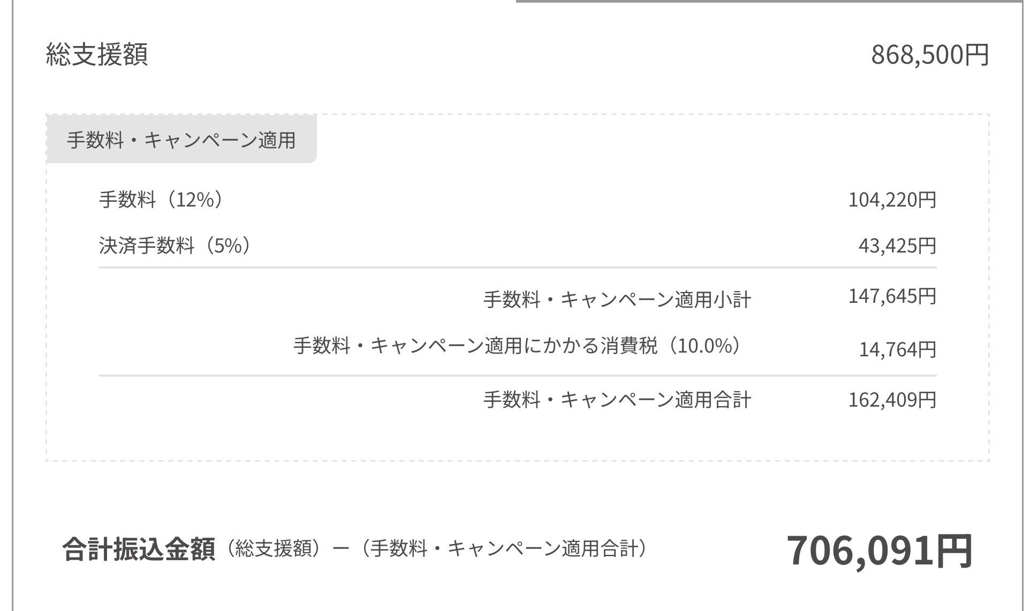This screenshot has height=611, width=1030.
Task: Select the 104,220円 fee amount
Action: click(892, 200)
